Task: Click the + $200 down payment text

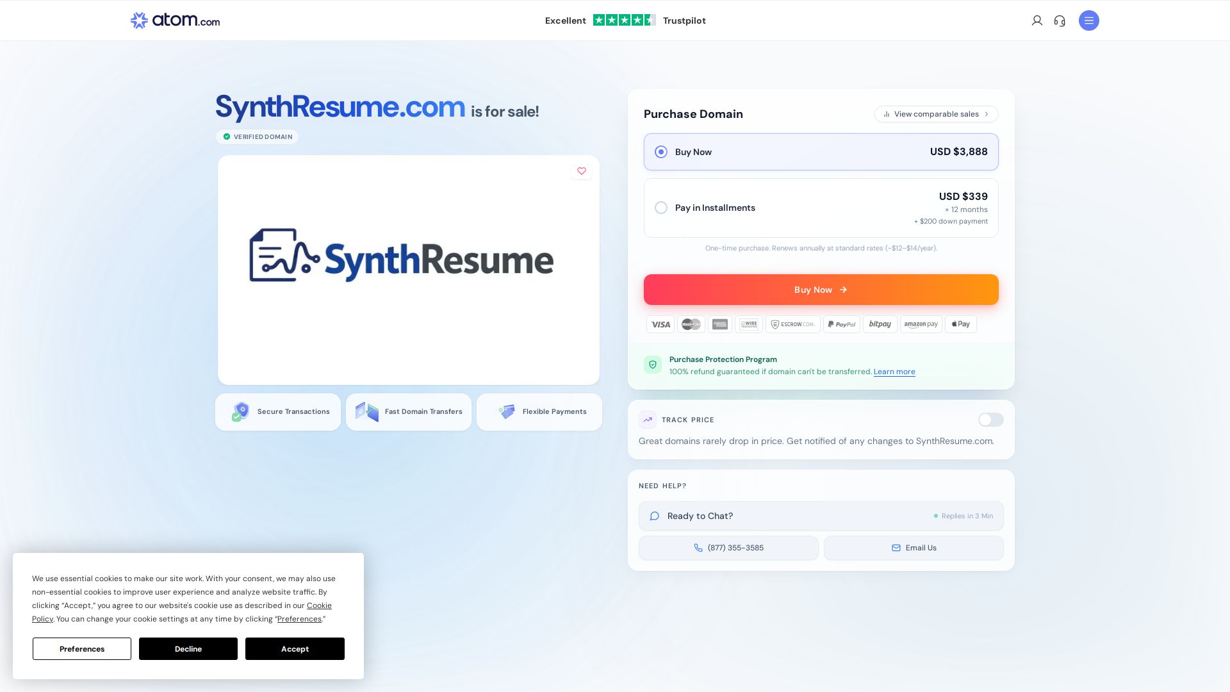Action: click(951, 222)
